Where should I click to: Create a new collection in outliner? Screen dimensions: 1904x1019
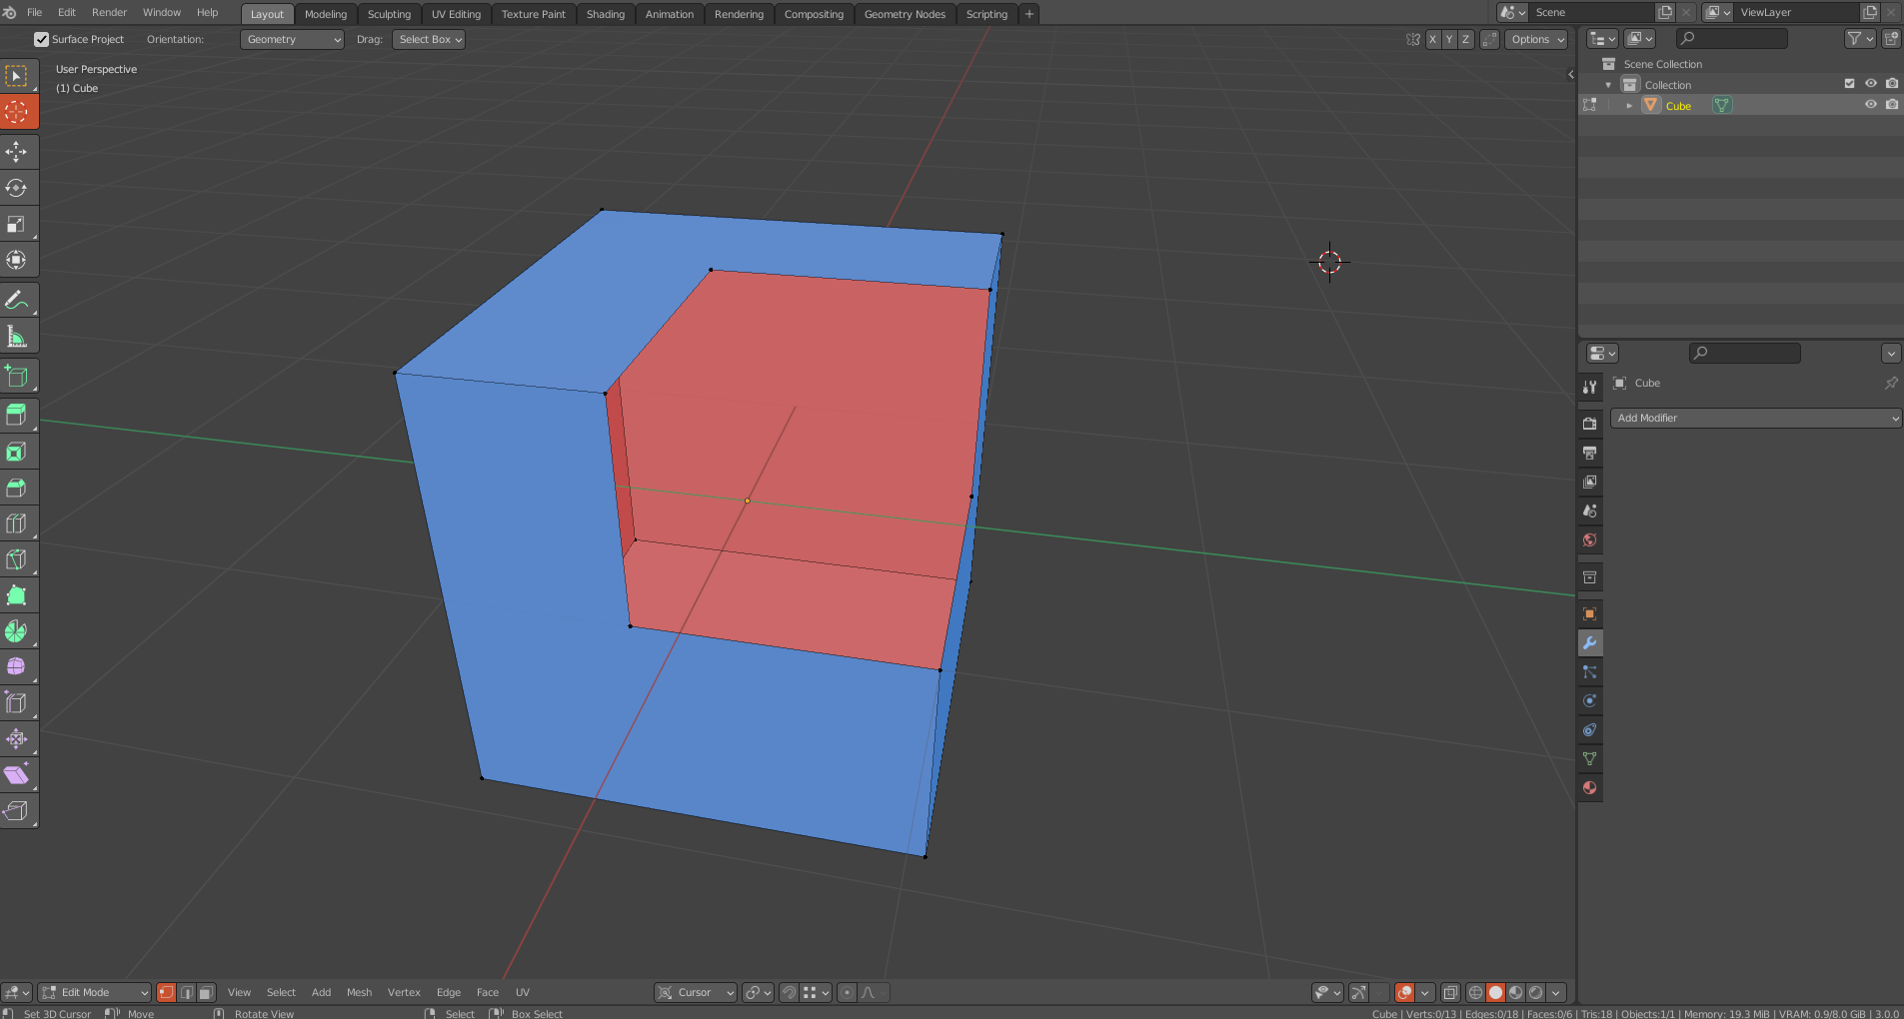point(1891,39)
